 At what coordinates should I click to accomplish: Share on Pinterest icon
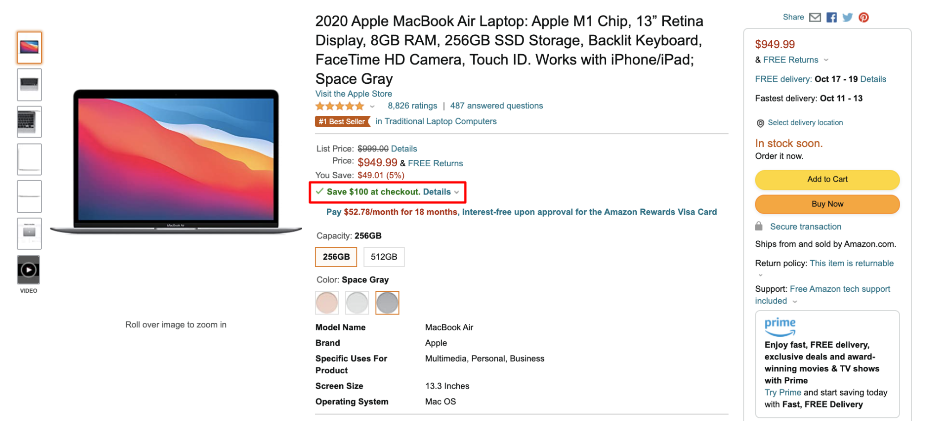(864, 18)
